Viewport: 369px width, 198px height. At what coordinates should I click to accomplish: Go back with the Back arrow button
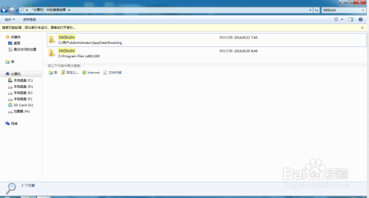pyautogui.click(x=4, y=10)
